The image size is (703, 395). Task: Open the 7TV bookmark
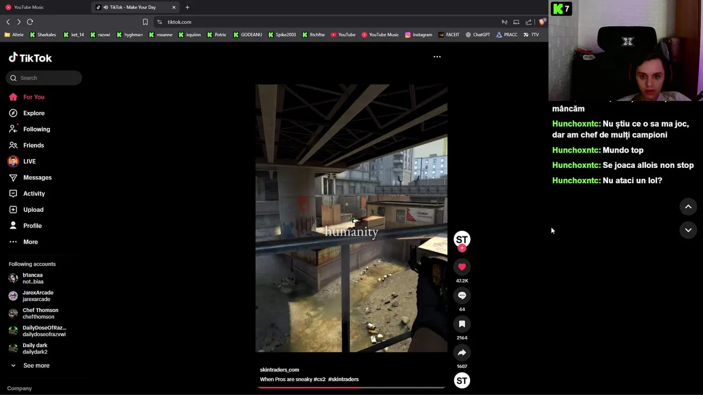(x=531, y=35)
